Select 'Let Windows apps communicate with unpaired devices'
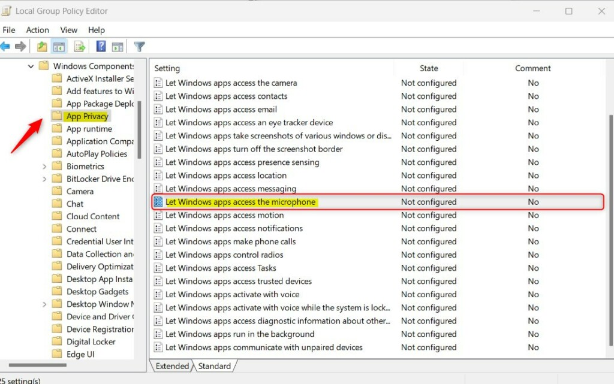 point(264,347)
